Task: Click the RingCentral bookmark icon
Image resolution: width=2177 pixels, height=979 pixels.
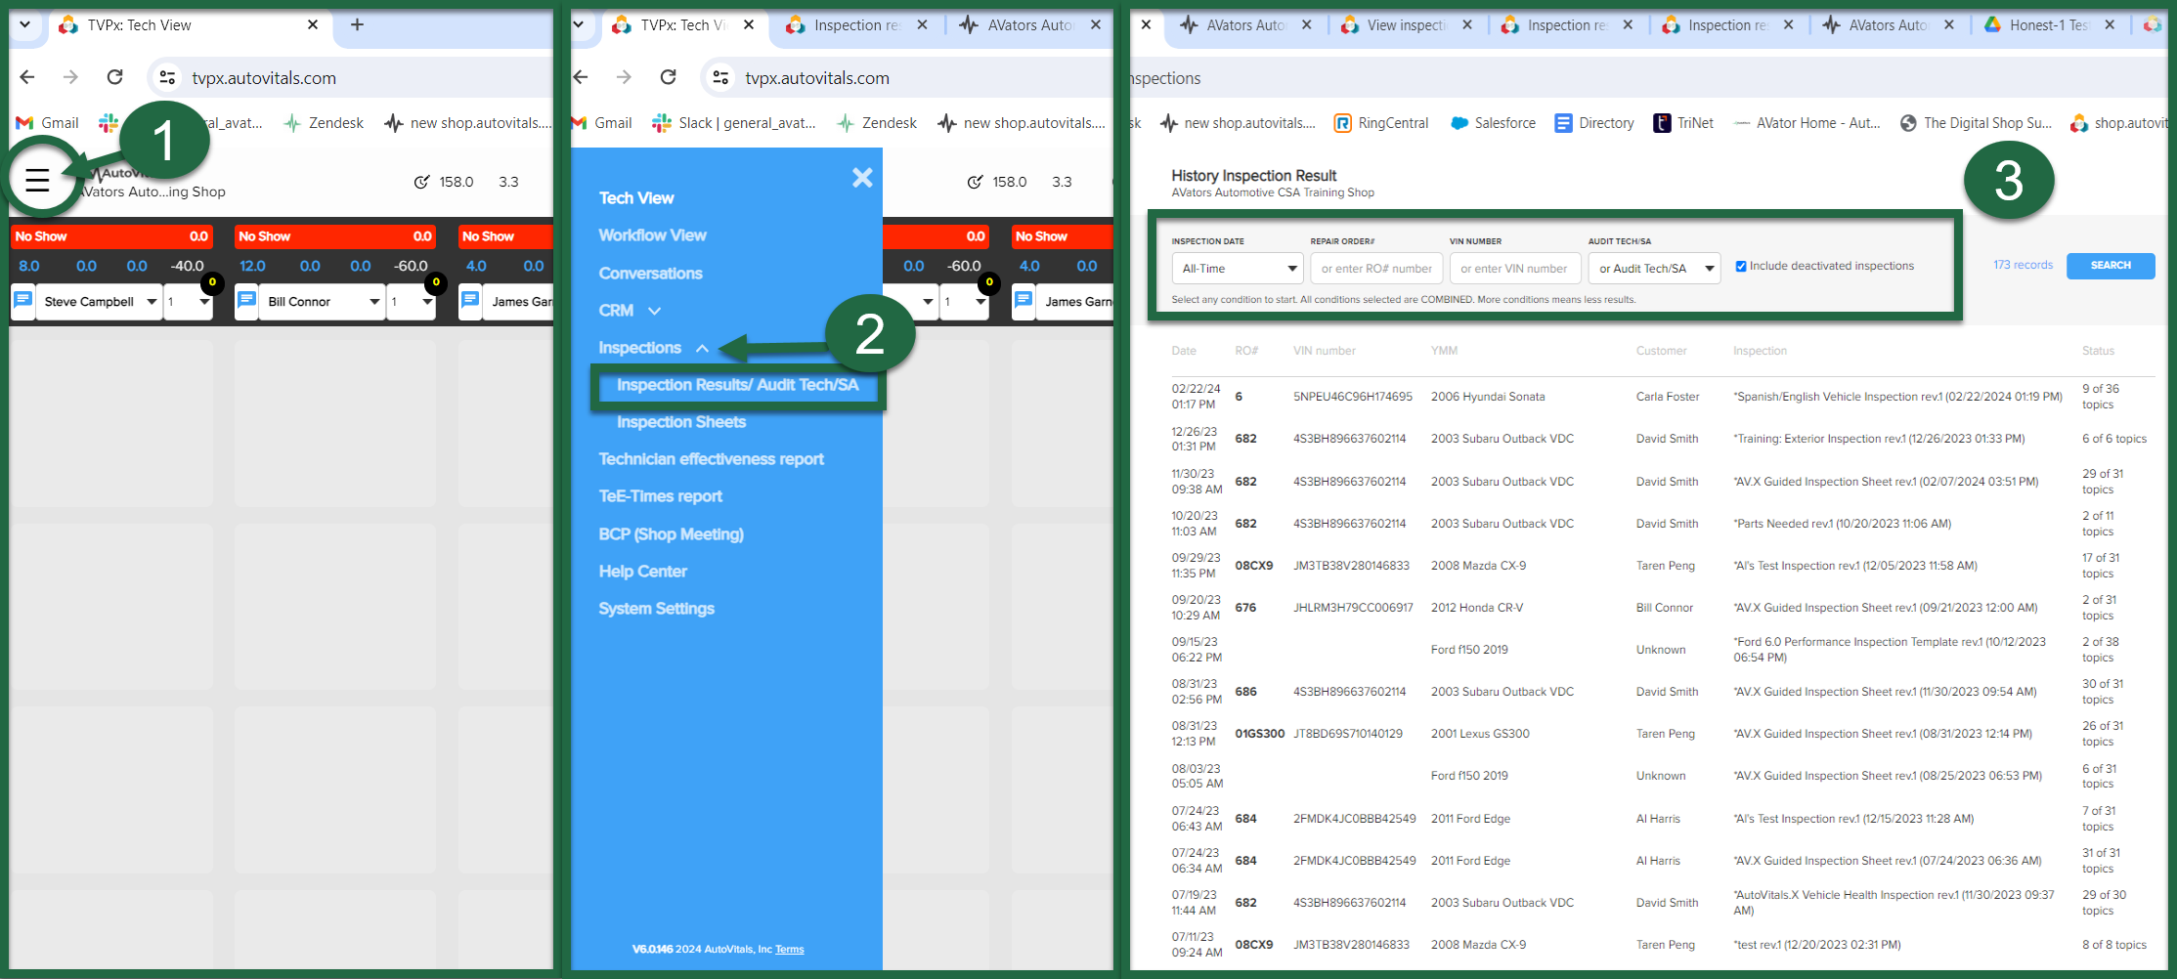Action: coord(1343,123)
